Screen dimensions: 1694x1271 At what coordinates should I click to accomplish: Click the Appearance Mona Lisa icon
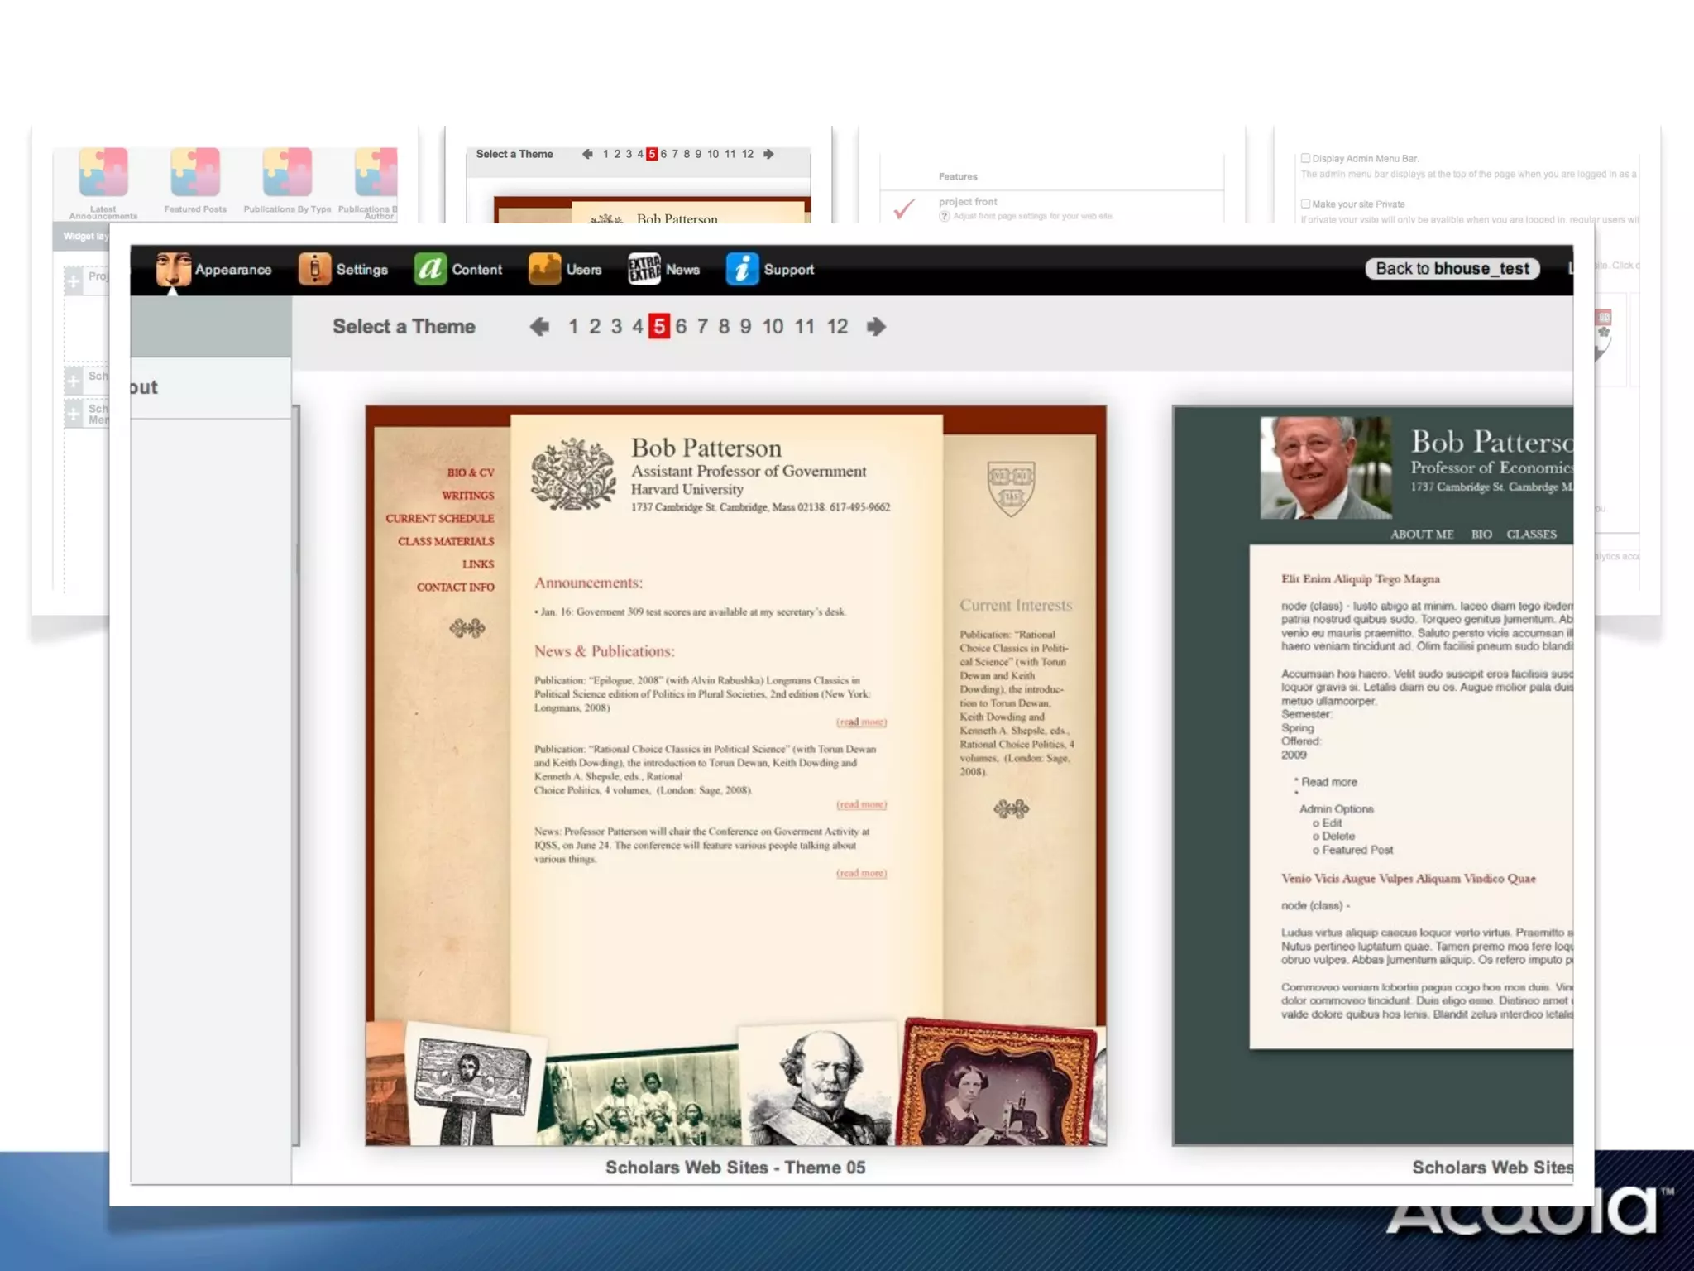click(x=173, y=270)
